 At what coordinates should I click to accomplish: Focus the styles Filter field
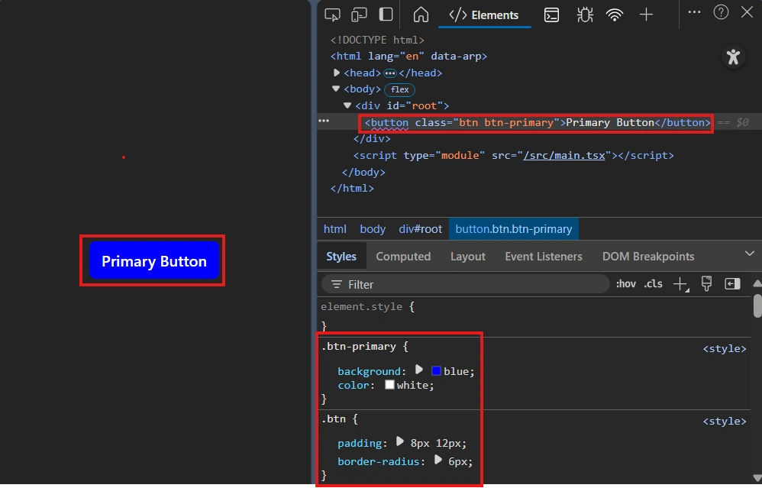[466, 284]
